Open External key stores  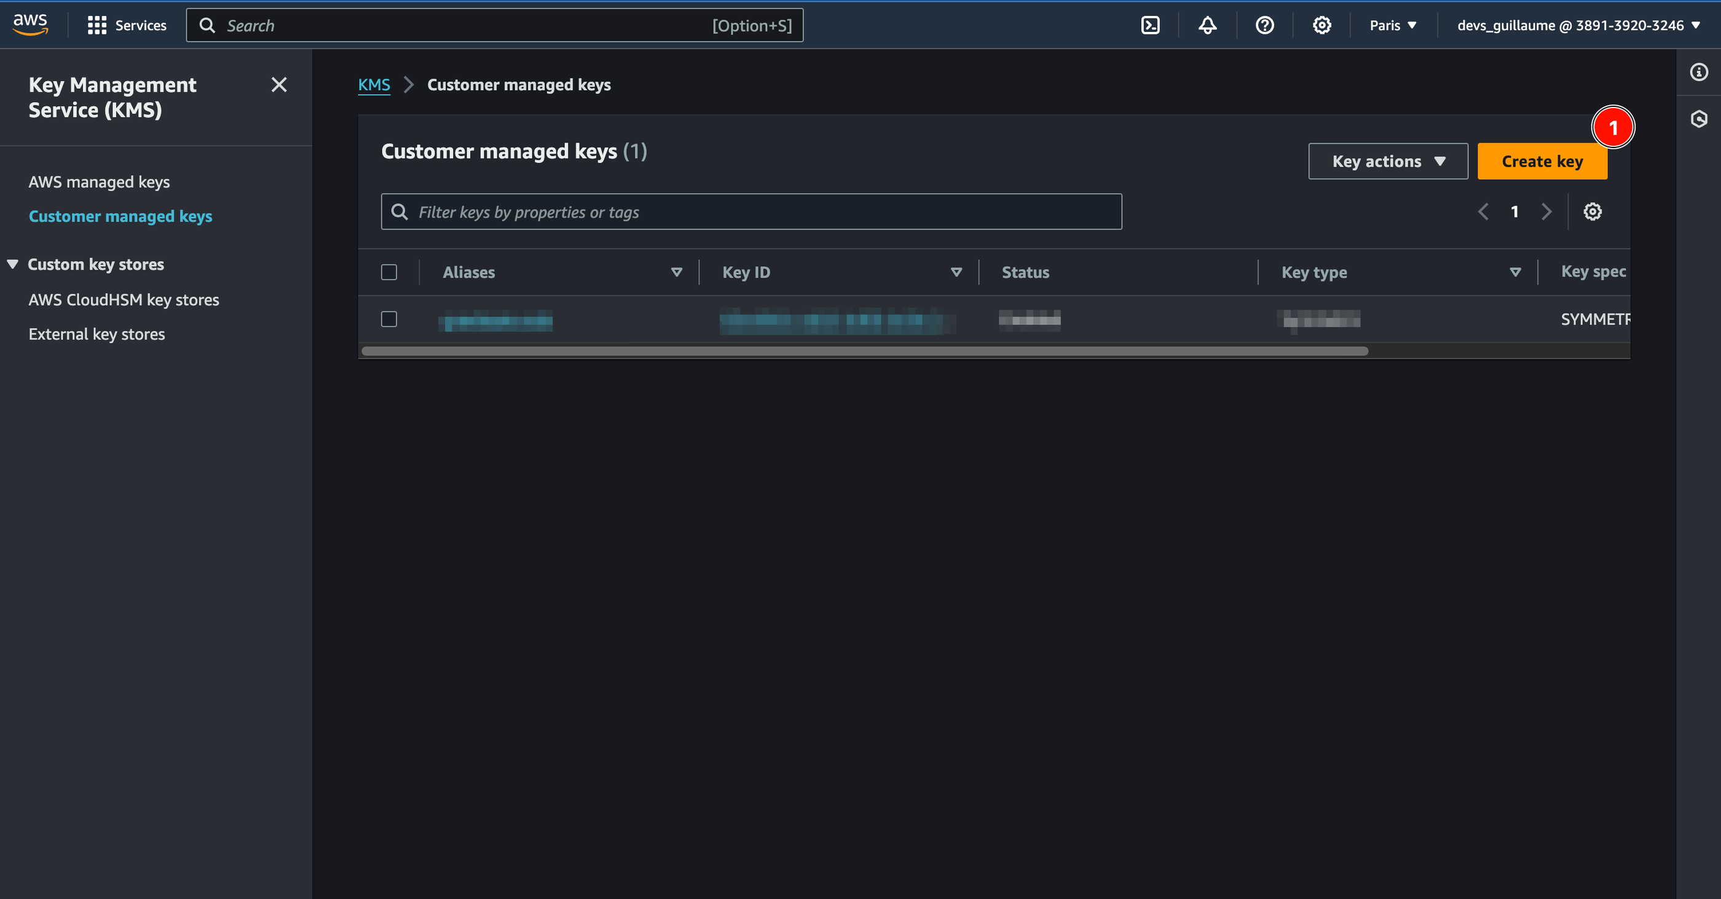point(96,334)
